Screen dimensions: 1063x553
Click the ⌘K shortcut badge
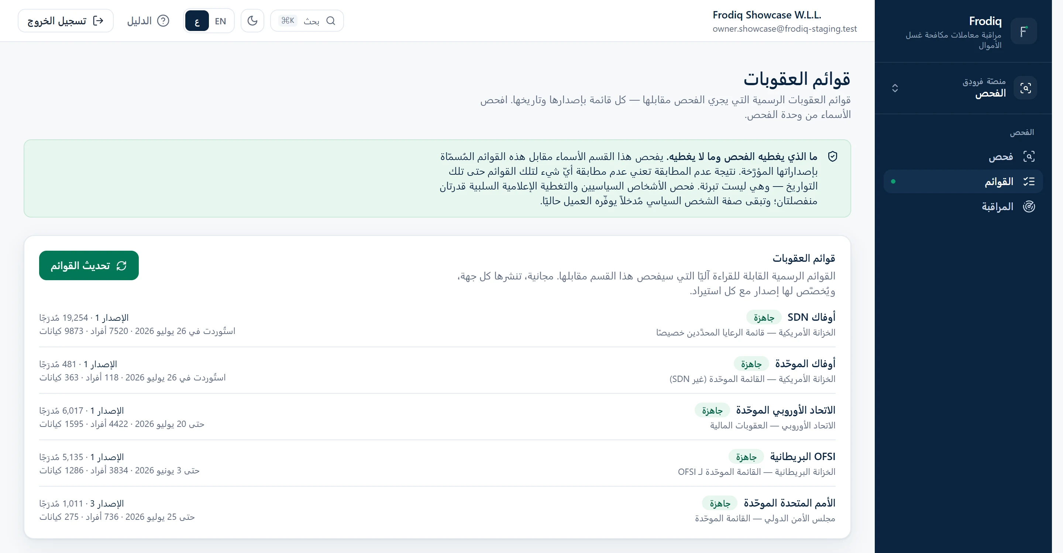tap(288, 21)
